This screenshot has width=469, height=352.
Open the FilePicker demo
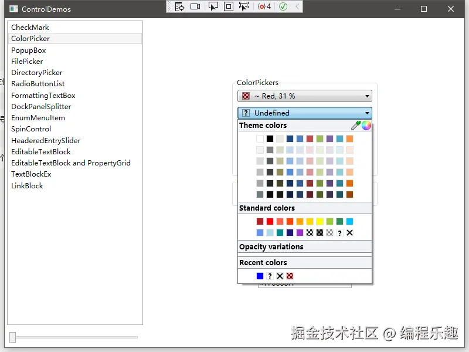pos(75,62)
